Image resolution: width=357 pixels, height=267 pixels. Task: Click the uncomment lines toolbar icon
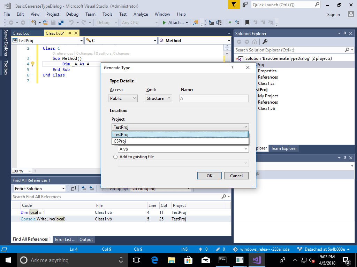click(237, 23)
